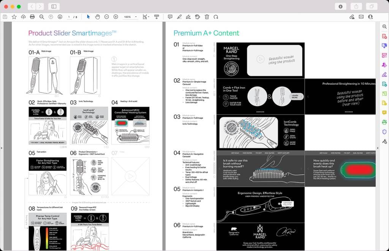Image resolution: width=389 pixels, height=251 pixels.
Task: Click the window back arrow button
Action: 32,6
